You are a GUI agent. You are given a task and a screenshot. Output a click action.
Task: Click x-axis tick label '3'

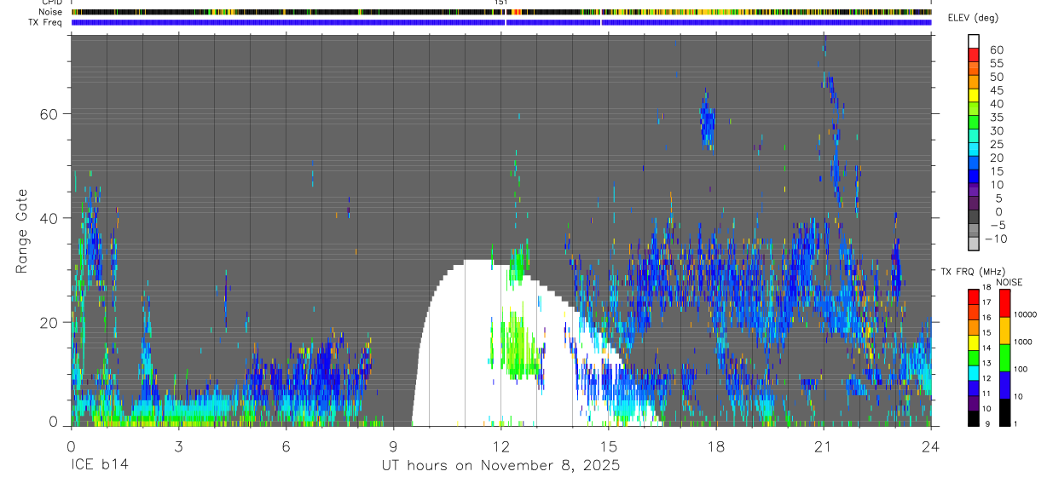coord(178,447)
